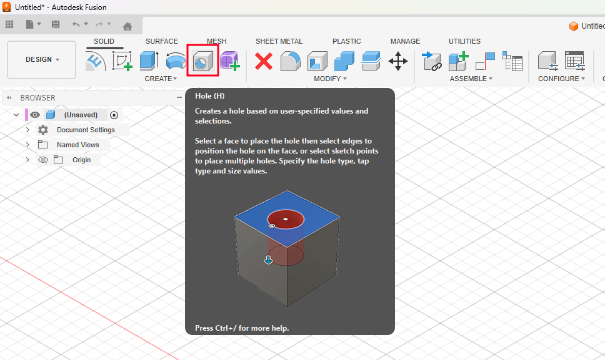Open the DESIGN workspace dropdown
This screenshot has height=360, width=605.
[x=42, y=60]
